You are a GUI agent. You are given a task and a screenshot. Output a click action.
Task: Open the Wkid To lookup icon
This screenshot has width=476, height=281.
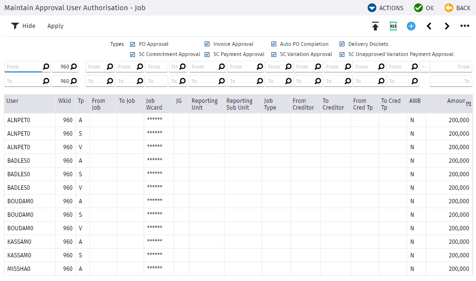click(74, 81)
